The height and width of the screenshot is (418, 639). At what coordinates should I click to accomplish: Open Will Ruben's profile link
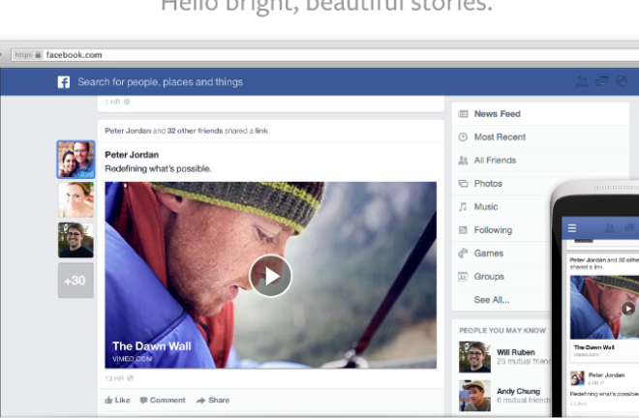[516, 352]
